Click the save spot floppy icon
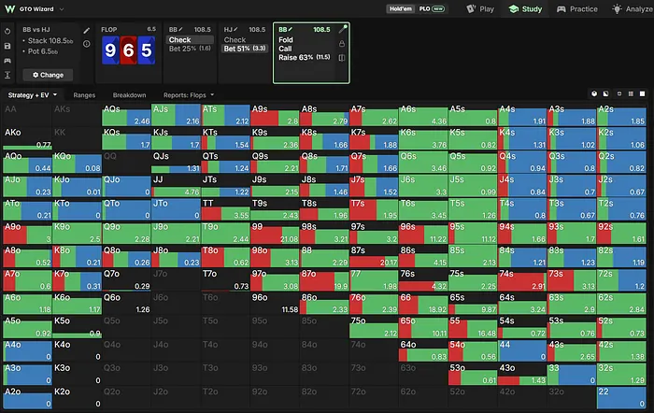 point(7,46)
